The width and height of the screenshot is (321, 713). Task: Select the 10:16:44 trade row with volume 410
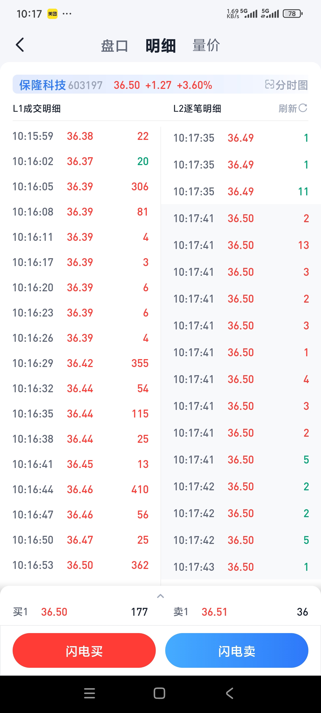pyautogui.click(x=80, y=489)
